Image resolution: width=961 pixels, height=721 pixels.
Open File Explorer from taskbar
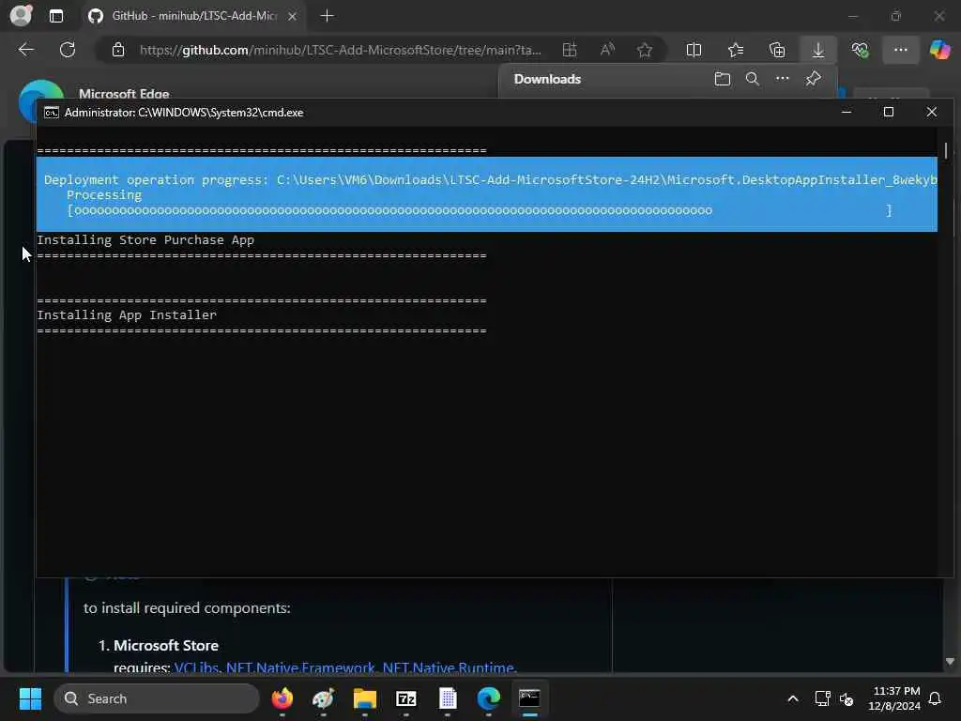(x=365, y=698)
